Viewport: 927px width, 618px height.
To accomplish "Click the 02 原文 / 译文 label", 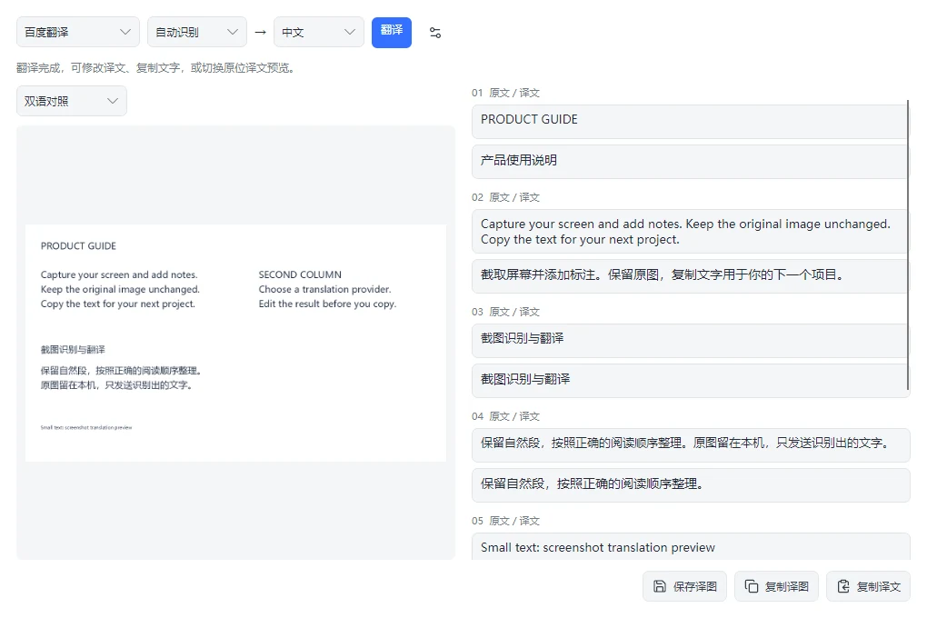I will 505,197.
